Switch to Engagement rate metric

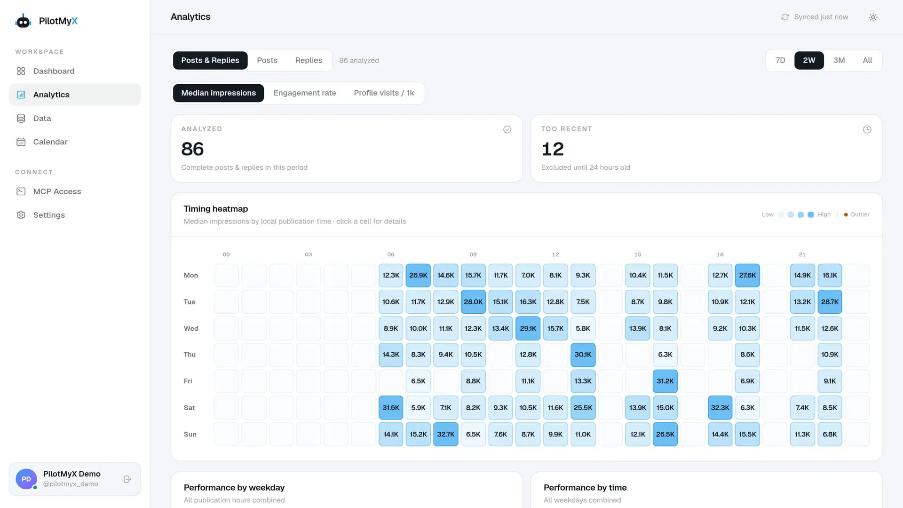(305, 93)
